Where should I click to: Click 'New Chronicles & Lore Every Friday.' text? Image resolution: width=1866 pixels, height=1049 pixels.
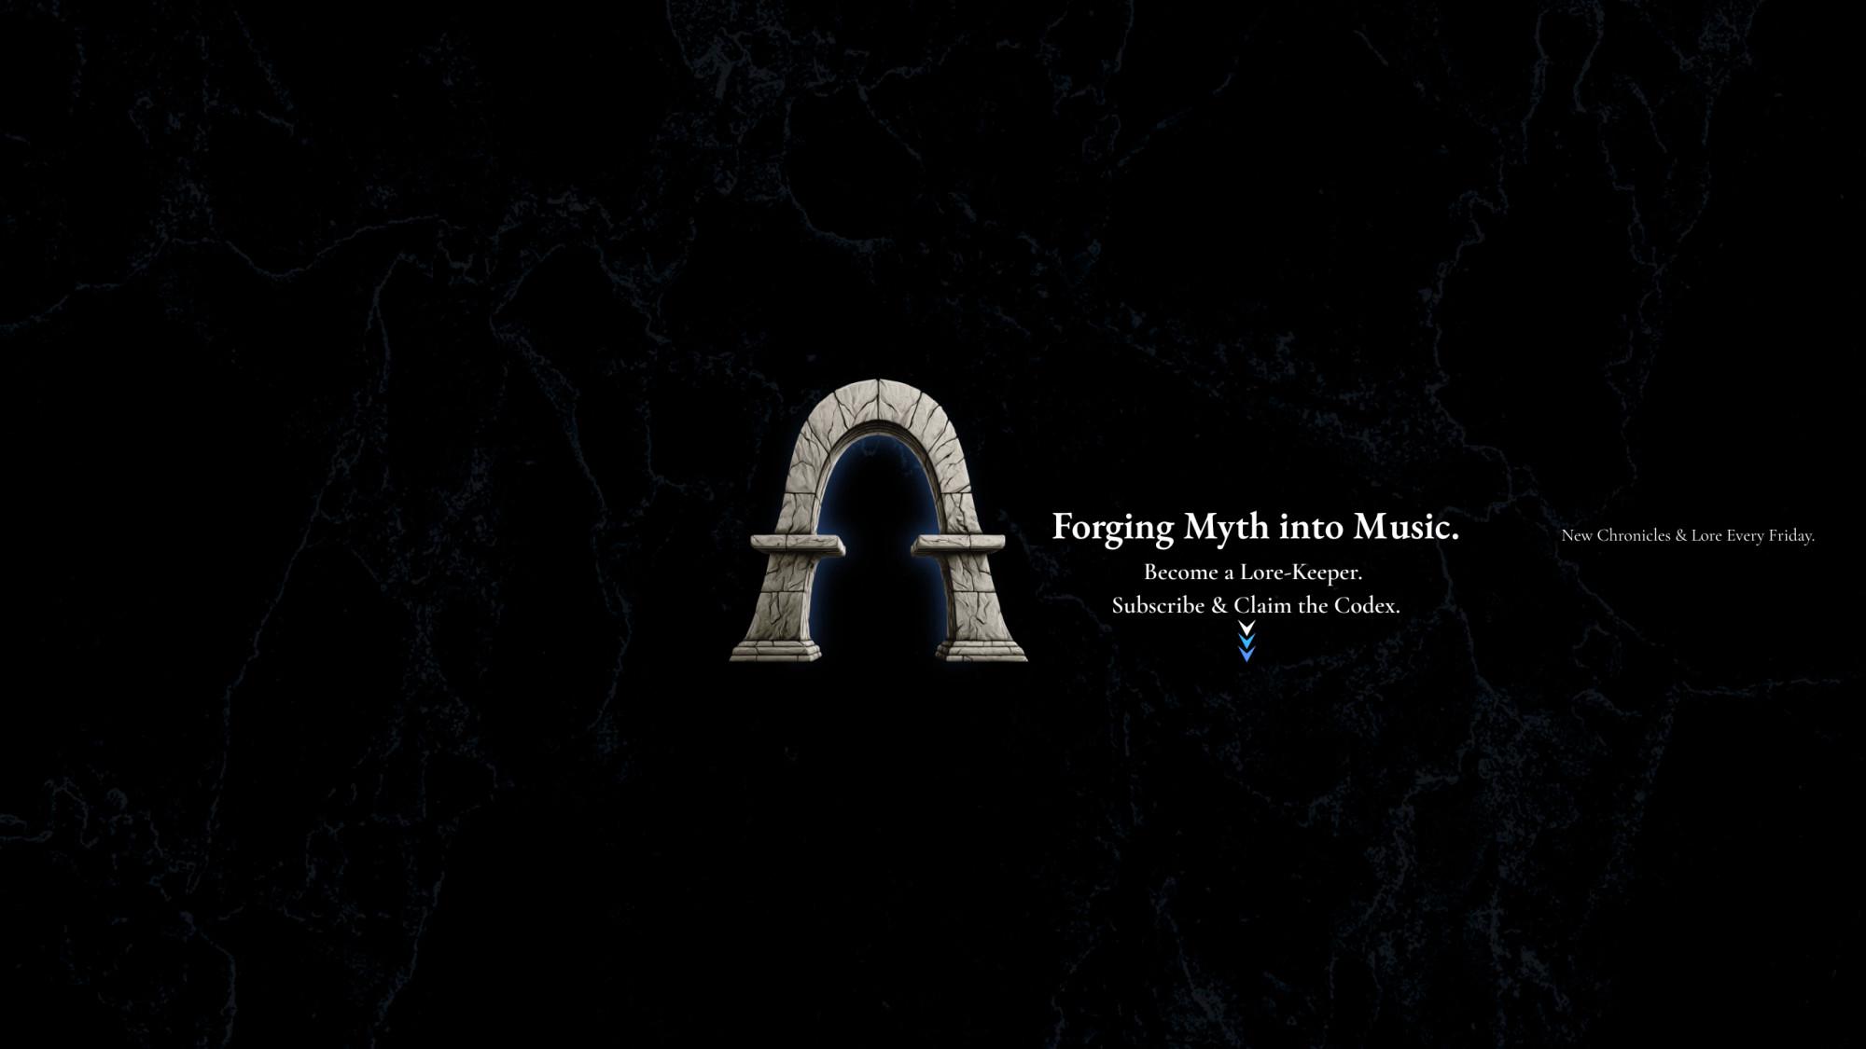click(1687, 535)
